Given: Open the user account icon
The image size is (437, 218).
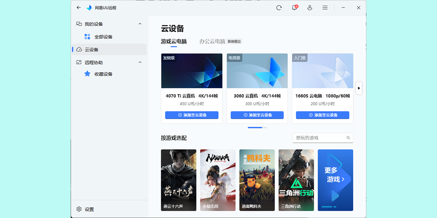Looking at the screenshot, I should pos(310,8).
